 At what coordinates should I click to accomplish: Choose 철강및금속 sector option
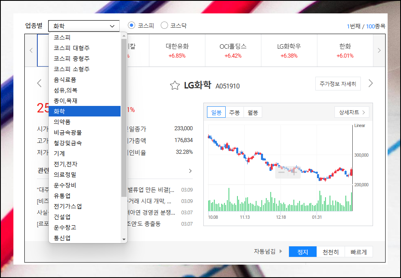(84, 143)
